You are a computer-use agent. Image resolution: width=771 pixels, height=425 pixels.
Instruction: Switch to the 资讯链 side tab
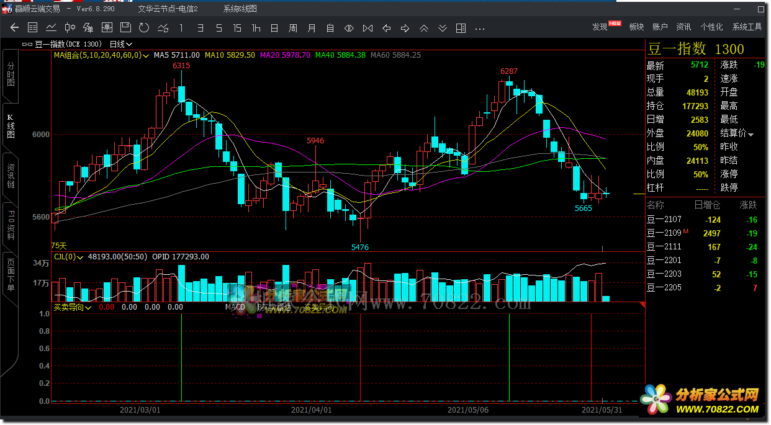(x=11, y=176)
